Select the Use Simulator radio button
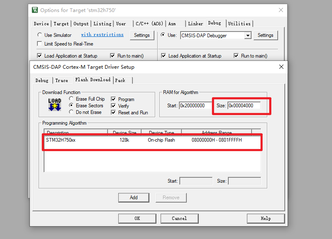The image size is (332, 239). (x=40, y=35)
